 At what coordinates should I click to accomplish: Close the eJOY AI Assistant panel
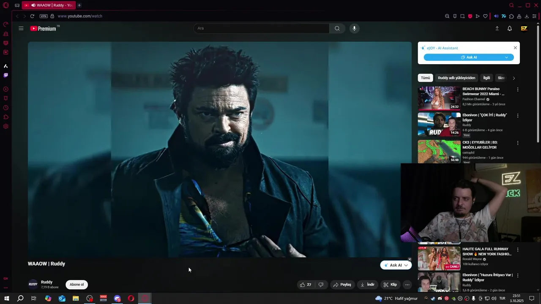pos(515,48)
